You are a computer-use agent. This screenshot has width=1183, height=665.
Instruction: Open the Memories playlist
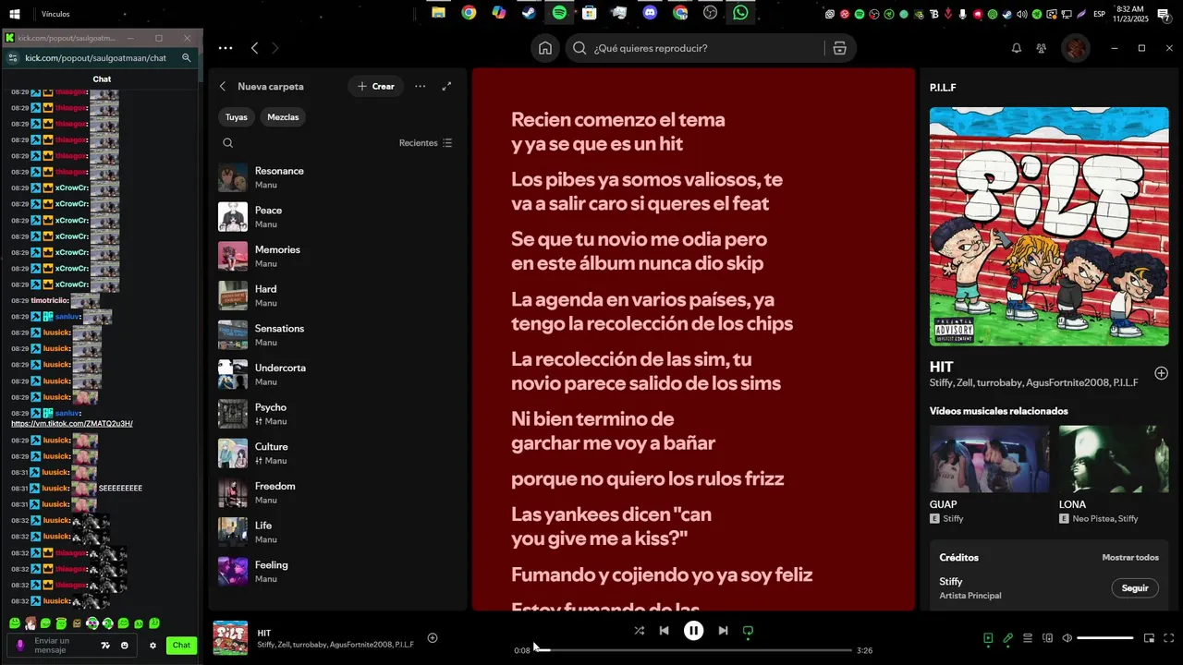[337, 256]
